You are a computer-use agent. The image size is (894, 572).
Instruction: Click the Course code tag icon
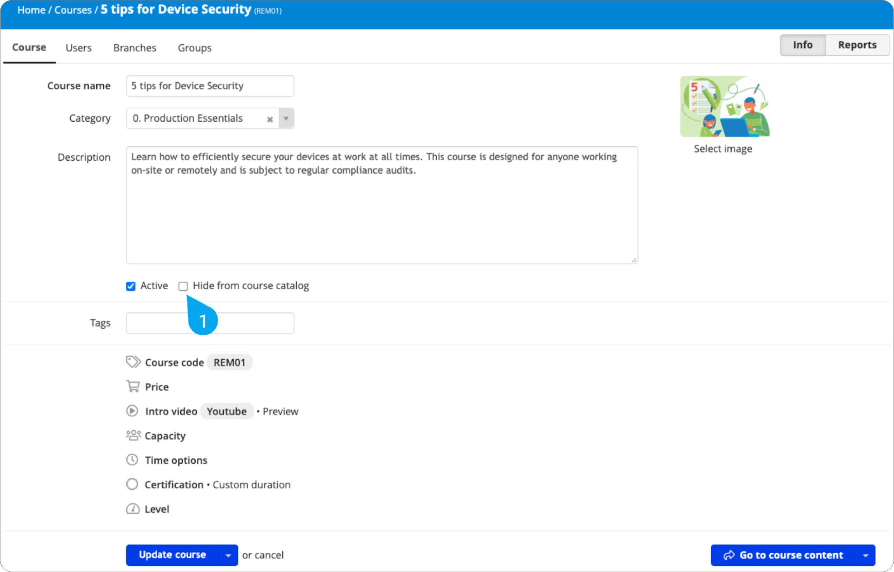[x=133, y=362]
